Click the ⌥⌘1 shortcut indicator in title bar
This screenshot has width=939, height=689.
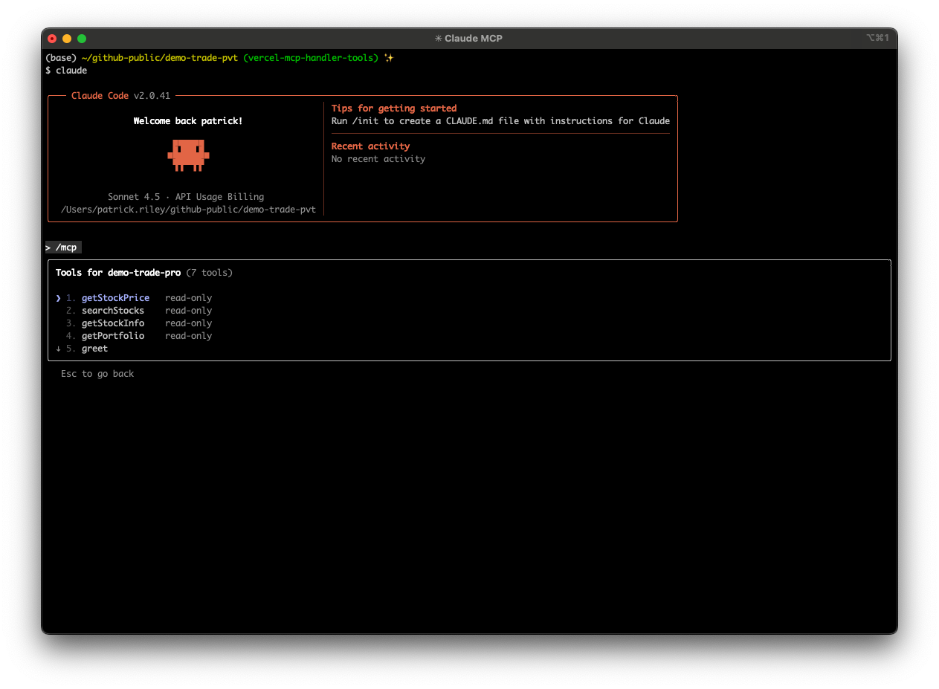[877, 38]
